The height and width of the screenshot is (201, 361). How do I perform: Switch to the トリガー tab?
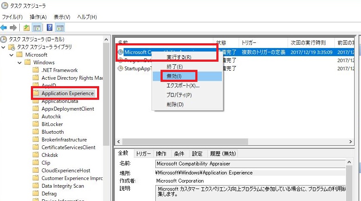(143, 153)
